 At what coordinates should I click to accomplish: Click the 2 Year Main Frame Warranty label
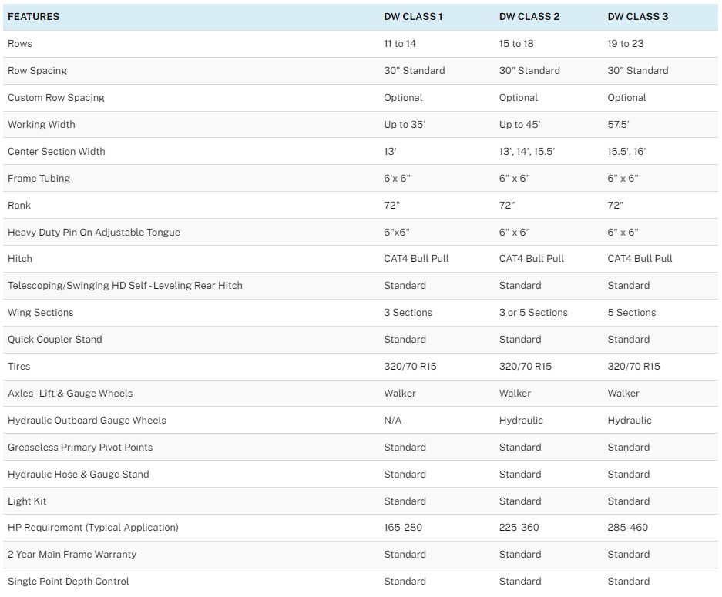pos(72,555)
